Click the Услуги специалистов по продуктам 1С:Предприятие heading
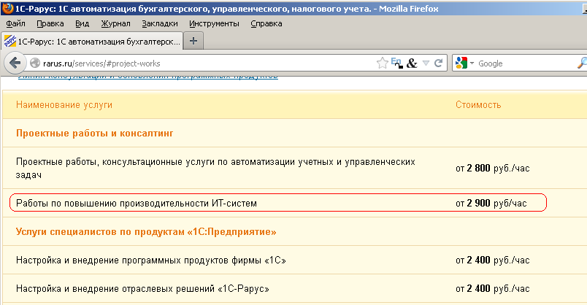This screenshot has width=587, height=305. (x=146, y=231)
